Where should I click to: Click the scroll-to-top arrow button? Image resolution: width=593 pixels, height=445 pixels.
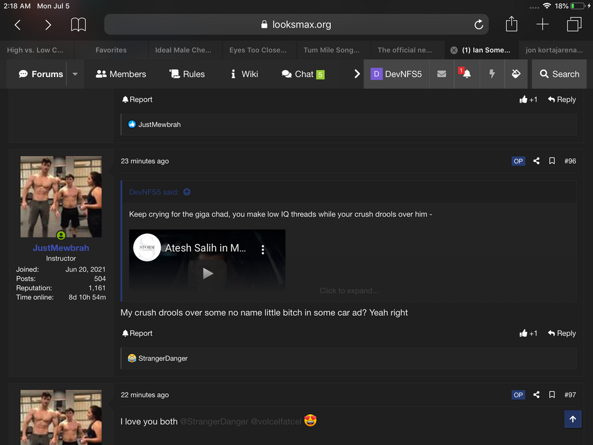pos(572,419)
